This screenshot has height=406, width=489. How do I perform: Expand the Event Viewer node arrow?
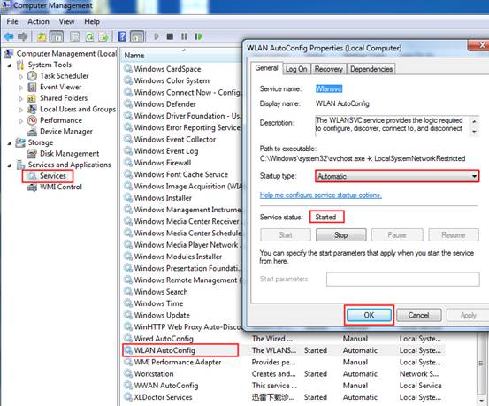pyautogui.click(x=21, y=88)
